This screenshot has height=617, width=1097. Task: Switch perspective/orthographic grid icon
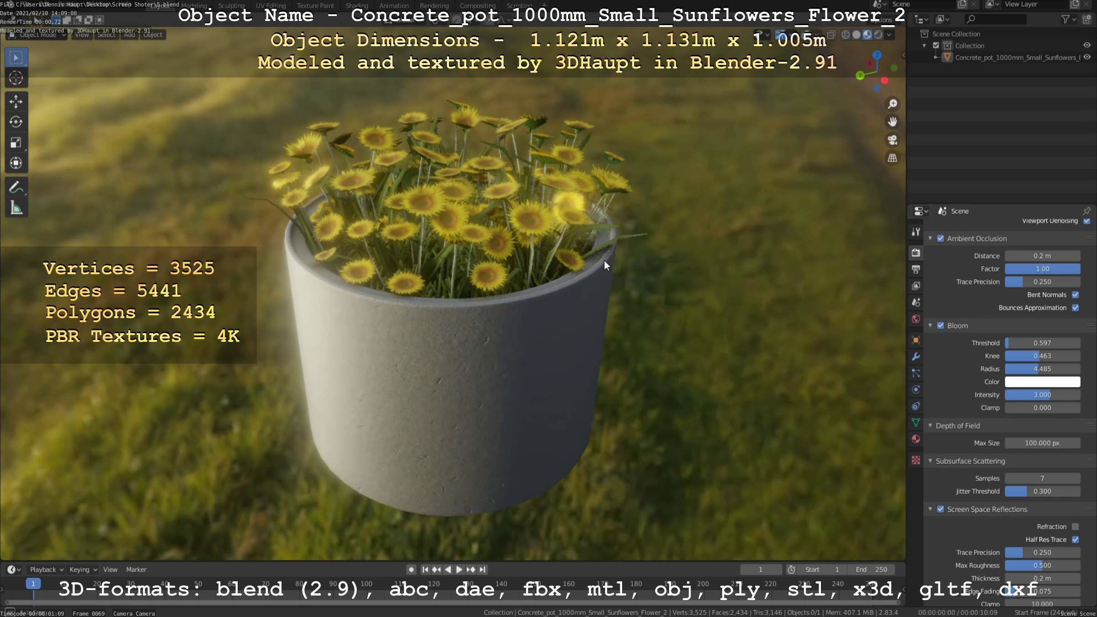tap(892, 158)
